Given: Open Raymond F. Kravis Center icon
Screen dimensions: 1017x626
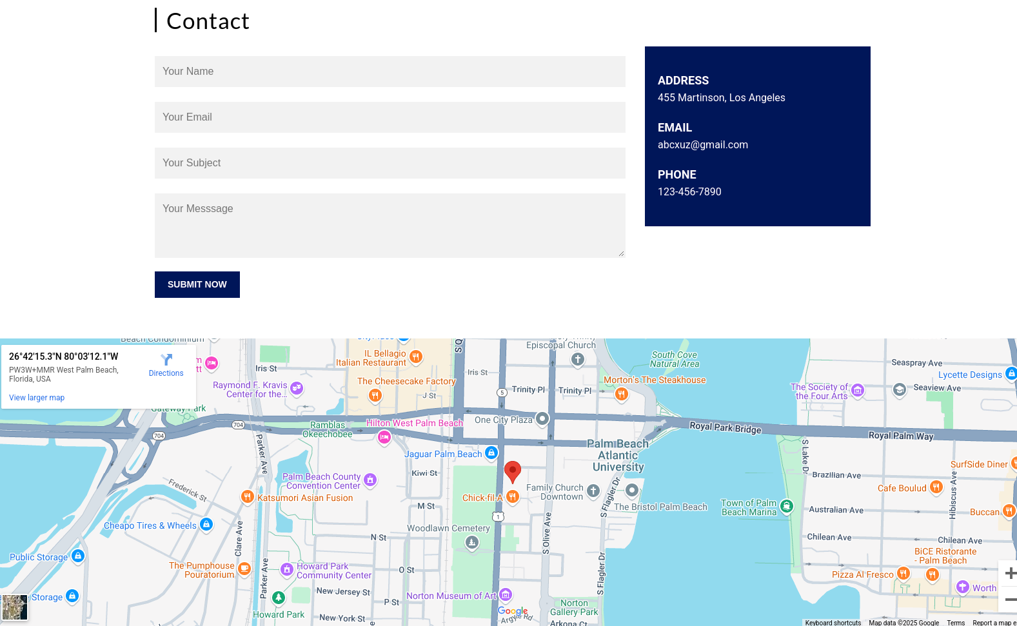Looking at the screenshot, I should [x=297, y=388].
